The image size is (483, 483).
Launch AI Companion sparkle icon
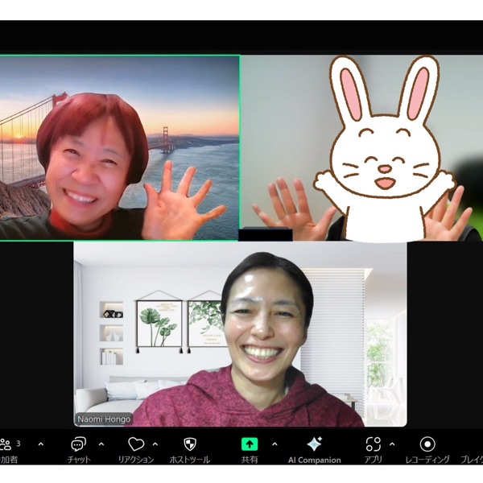point(314,444)
